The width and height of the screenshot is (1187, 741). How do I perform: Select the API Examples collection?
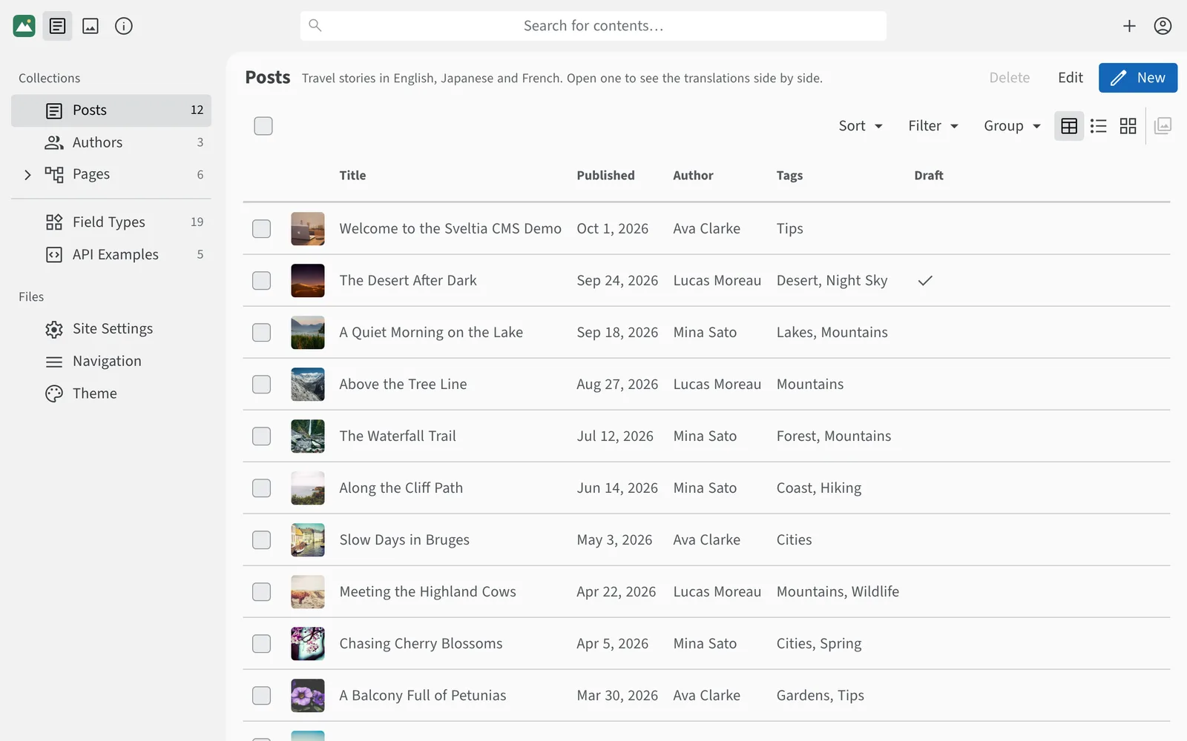point(111,255)
